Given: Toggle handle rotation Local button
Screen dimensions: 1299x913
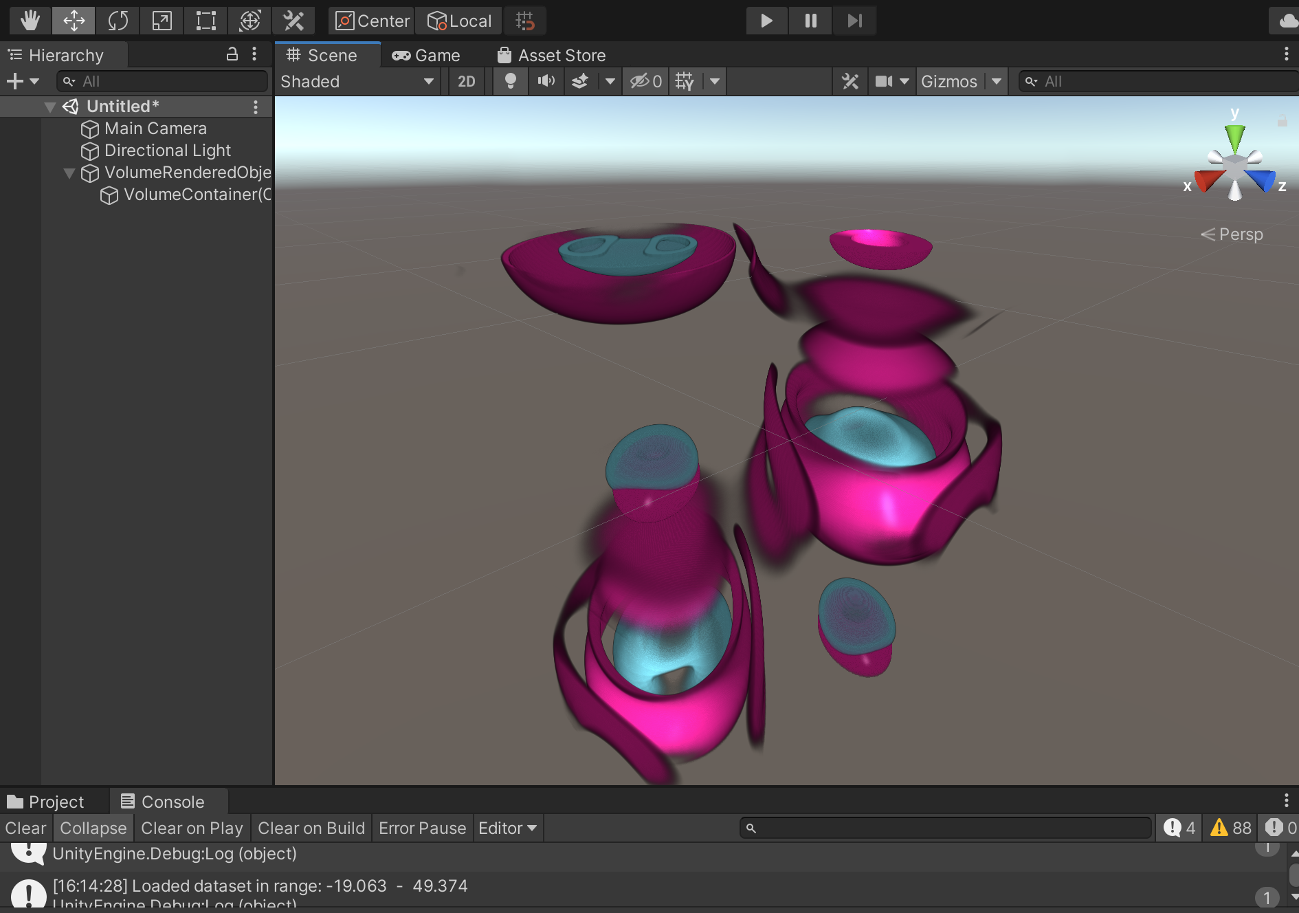Looking at the screenshot, I should 459,21.
